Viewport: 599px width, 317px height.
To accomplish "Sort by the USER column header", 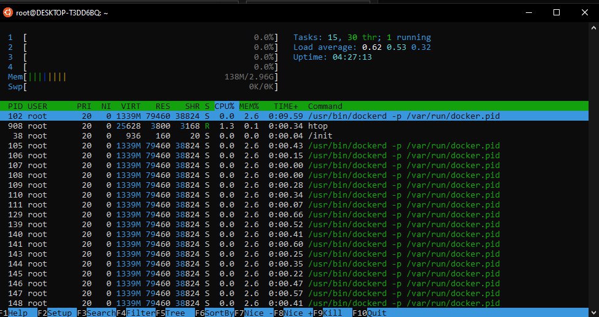I will pos(38,106).
